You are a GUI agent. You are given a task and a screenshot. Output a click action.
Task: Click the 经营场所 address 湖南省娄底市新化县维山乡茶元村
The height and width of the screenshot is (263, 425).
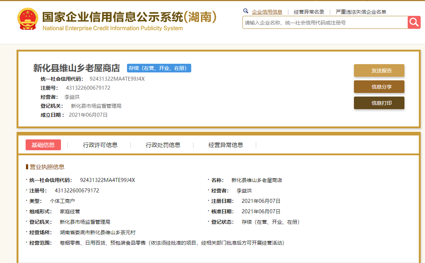click(x=97, y=232)
